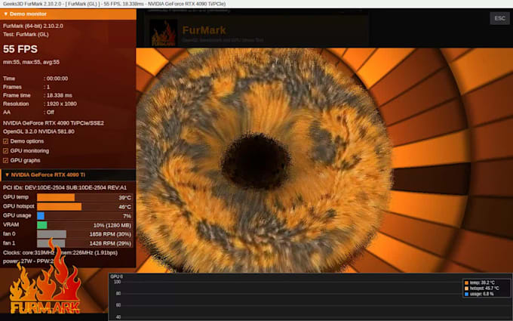The width and height of the screenshot is (513, 321).
Task: Click the blue usage legend swatch
Action: click(466, 294)
